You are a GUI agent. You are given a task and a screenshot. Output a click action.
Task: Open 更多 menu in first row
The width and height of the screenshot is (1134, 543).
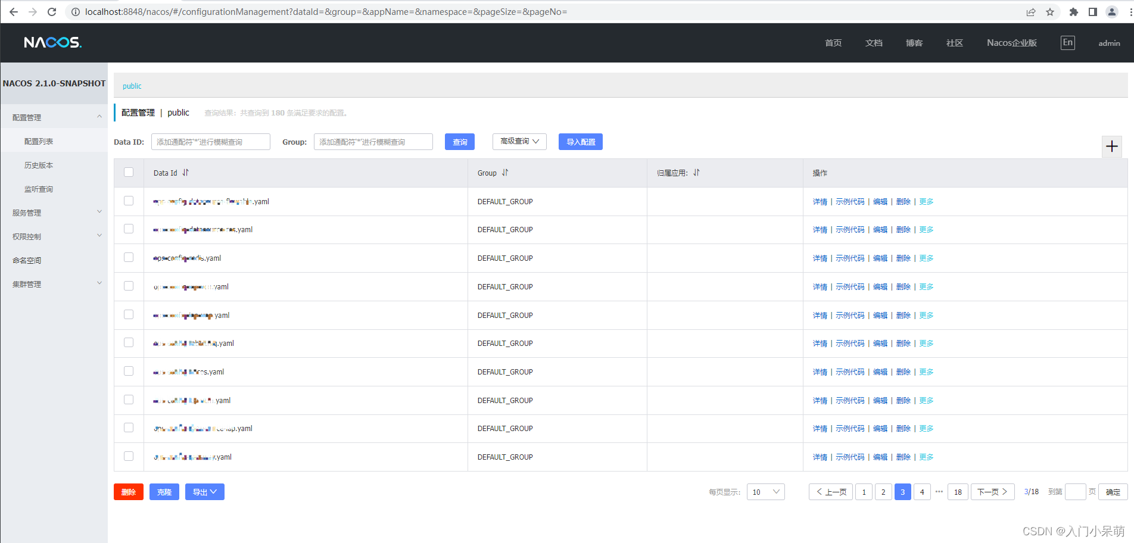pyautogui.click(x=926, y=202)
